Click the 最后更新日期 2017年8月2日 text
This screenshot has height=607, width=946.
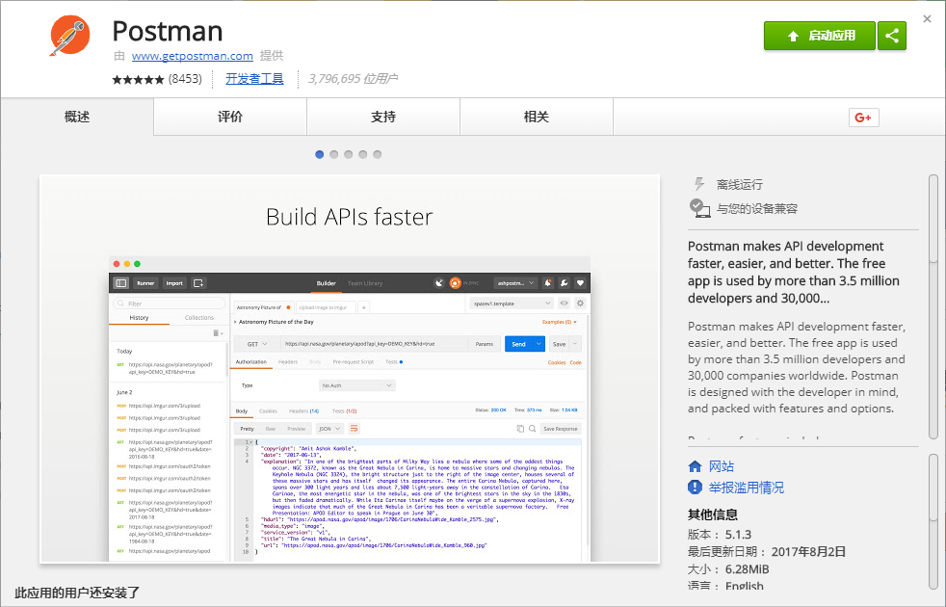pos(767,551)
